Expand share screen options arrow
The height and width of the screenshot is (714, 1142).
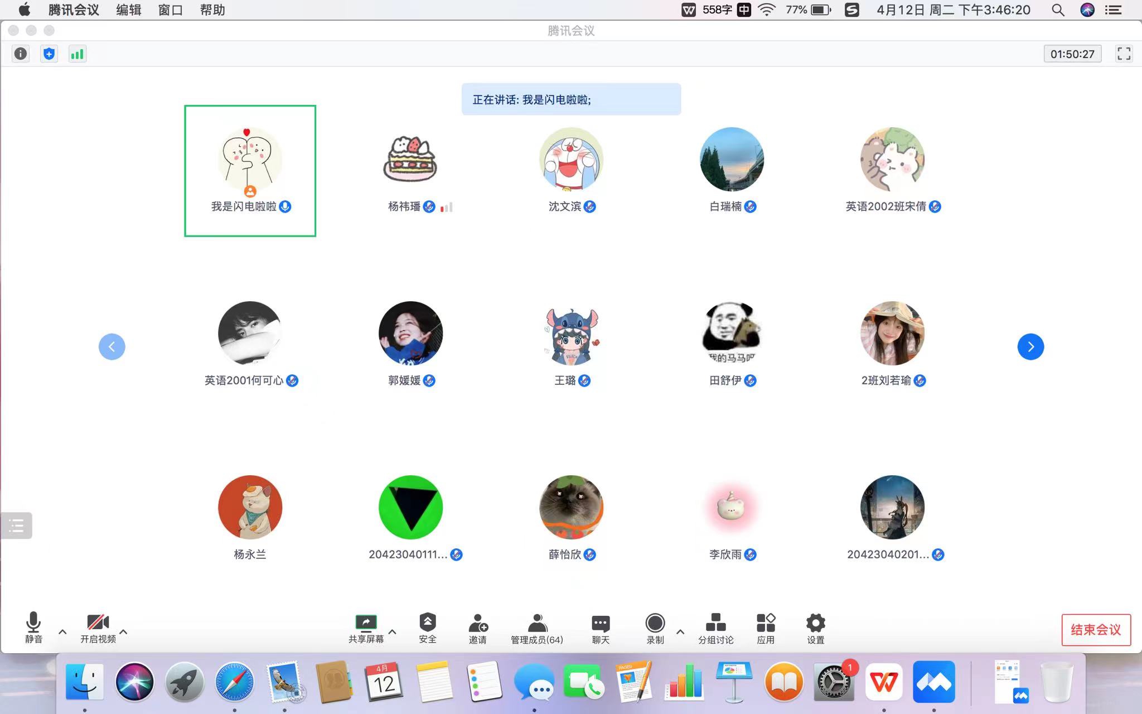(393, 632)
